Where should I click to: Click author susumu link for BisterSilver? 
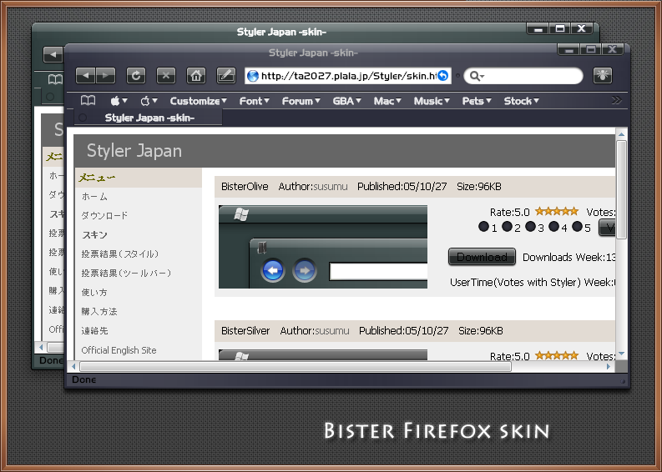(332, 331)
